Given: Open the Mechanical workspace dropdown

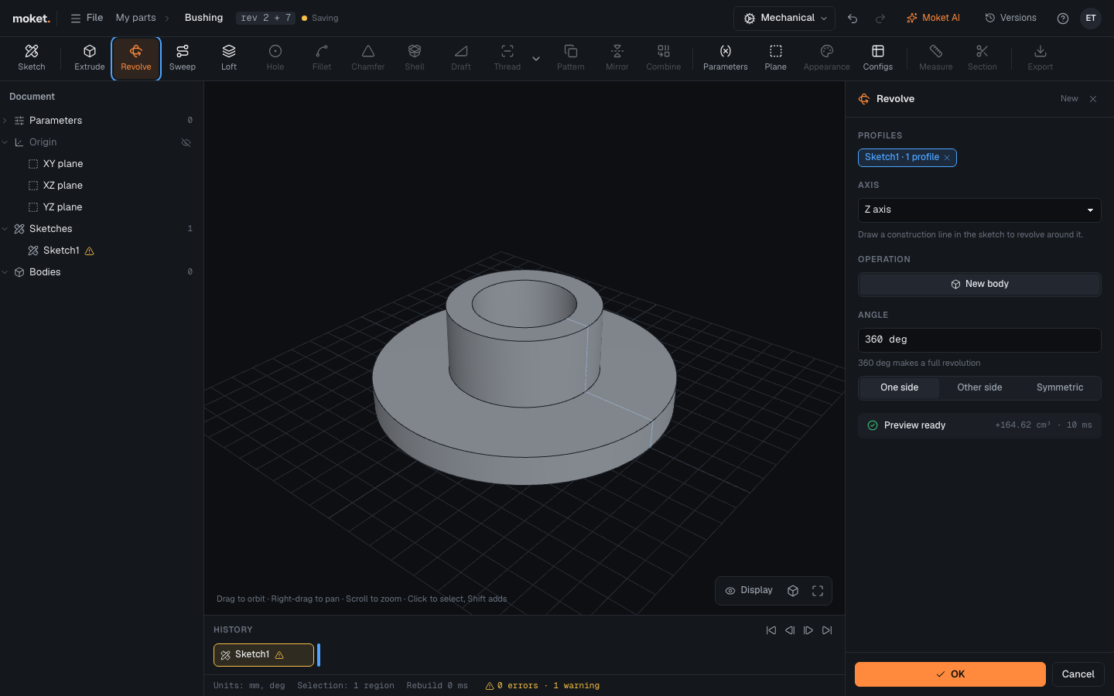Looking at the screenshot, I should (784, 18).
